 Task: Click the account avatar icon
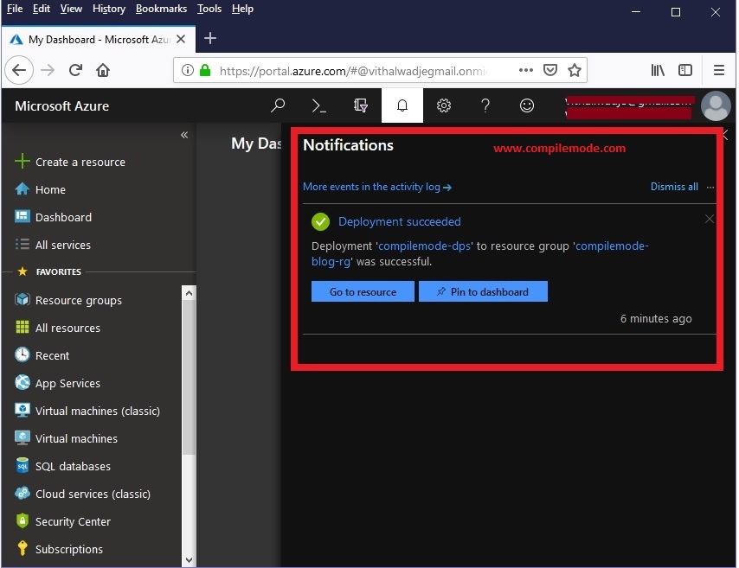(x=716, y=105)
